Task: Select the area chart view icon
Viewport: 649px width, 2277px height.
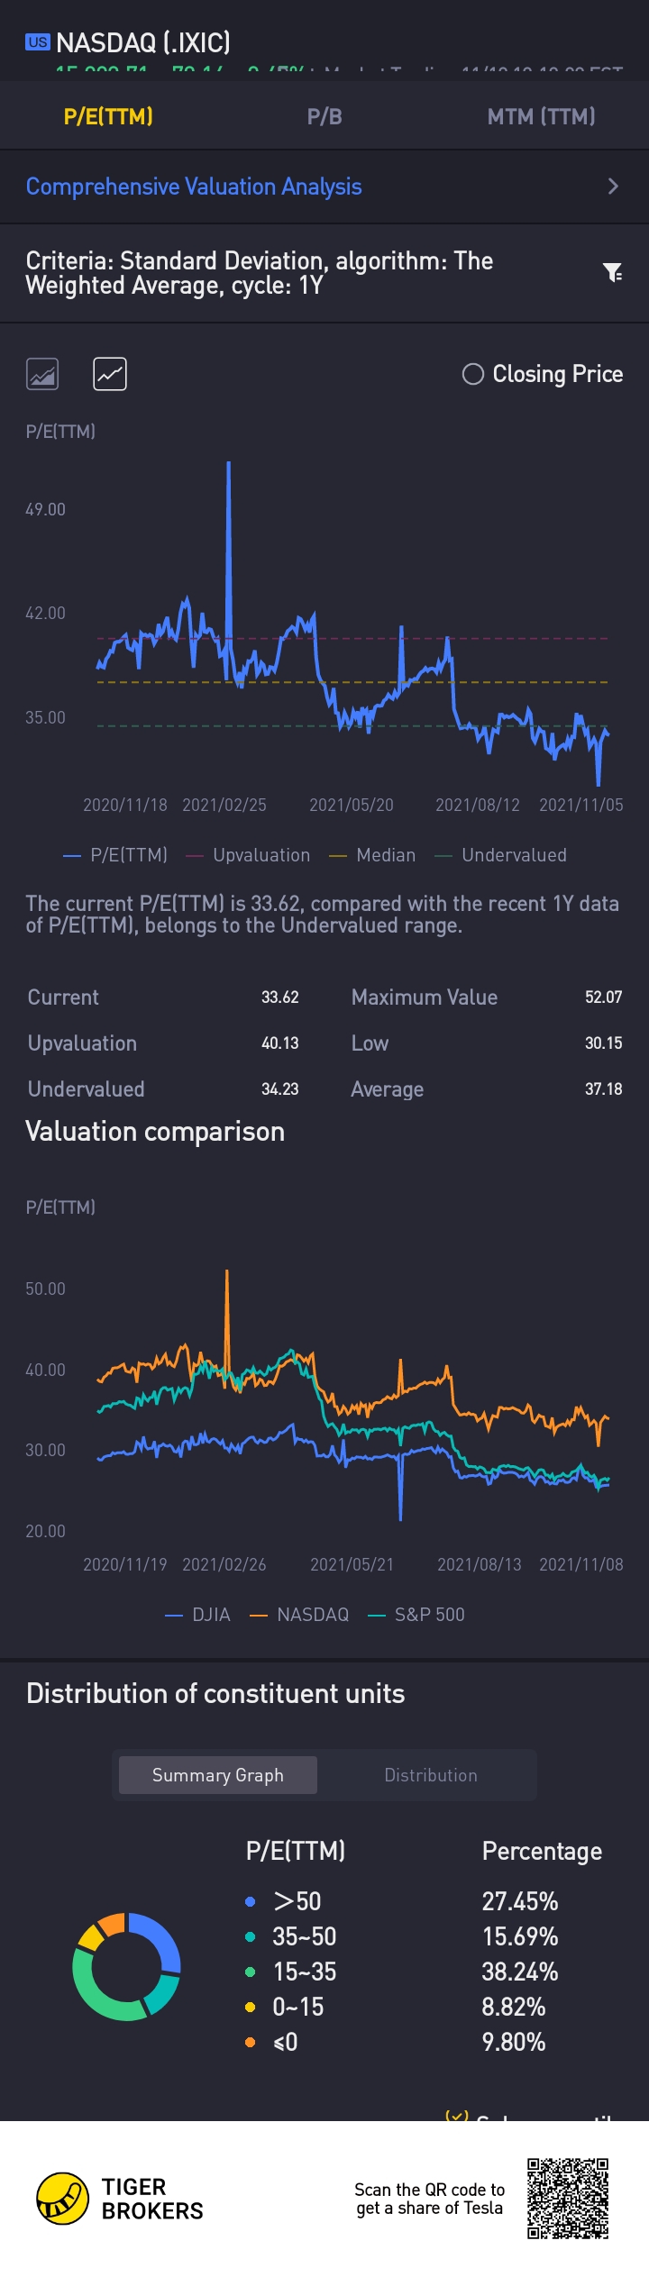Action: pos(42,374)
